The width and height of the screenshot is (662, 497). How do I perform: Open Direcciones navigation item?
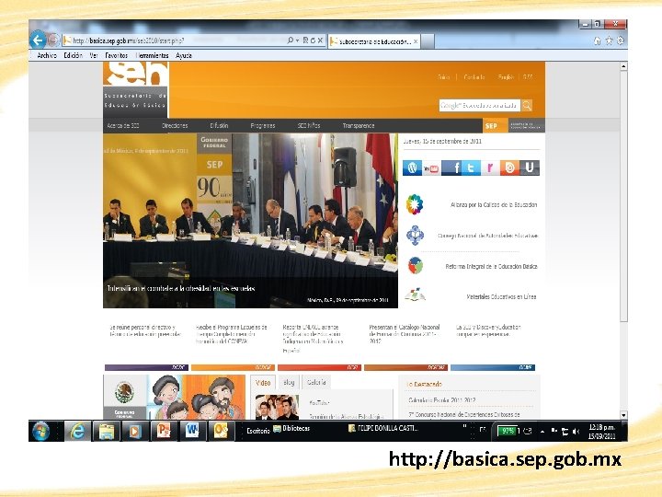pos(175,125)
